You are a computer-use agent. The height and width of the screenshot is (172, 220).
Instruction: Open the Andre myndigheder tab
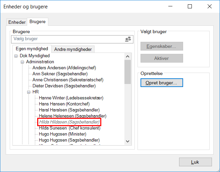click(73, 49)
